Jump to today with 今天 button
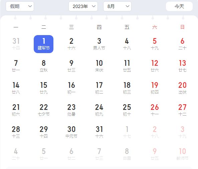 179,6
